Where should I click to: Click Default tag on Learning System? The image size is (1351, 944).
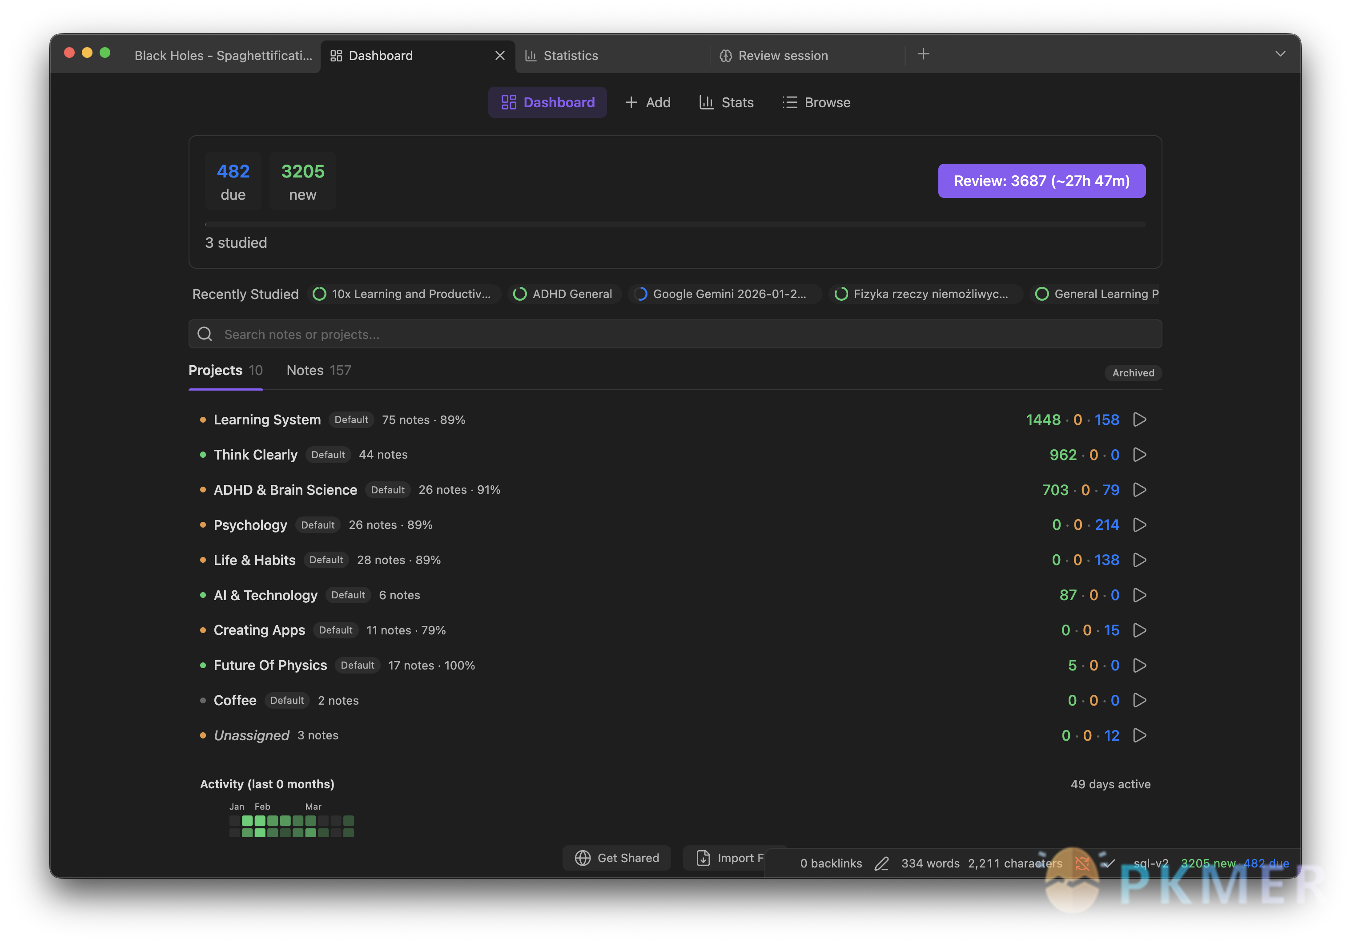351,420
